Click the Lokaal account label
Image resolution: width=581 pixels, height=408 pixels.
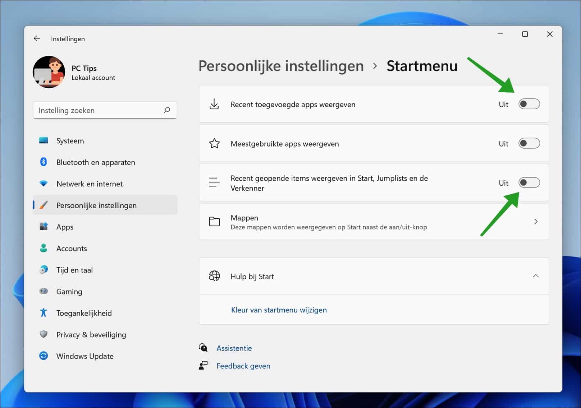point(93,78)
